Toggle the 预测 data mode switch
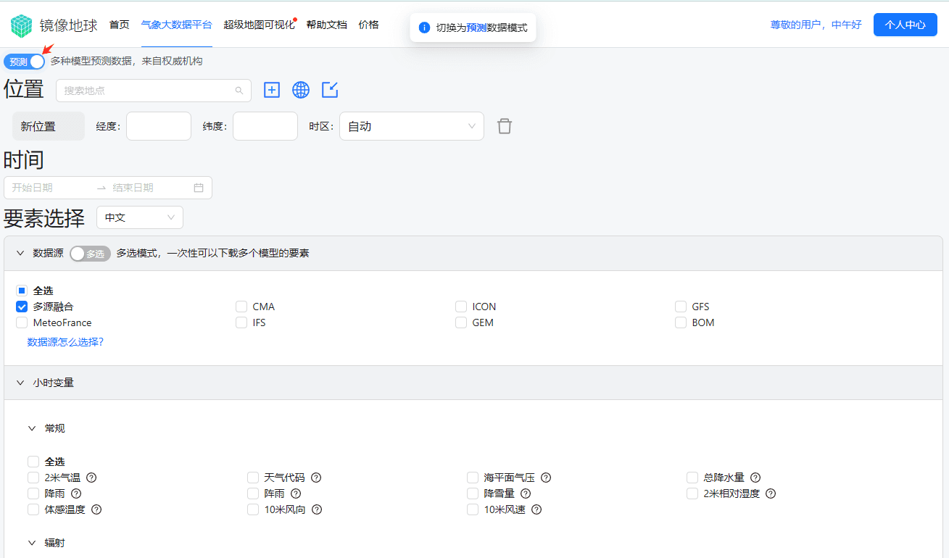This screenshot has height=558, width=949. [x=25, y=62]
